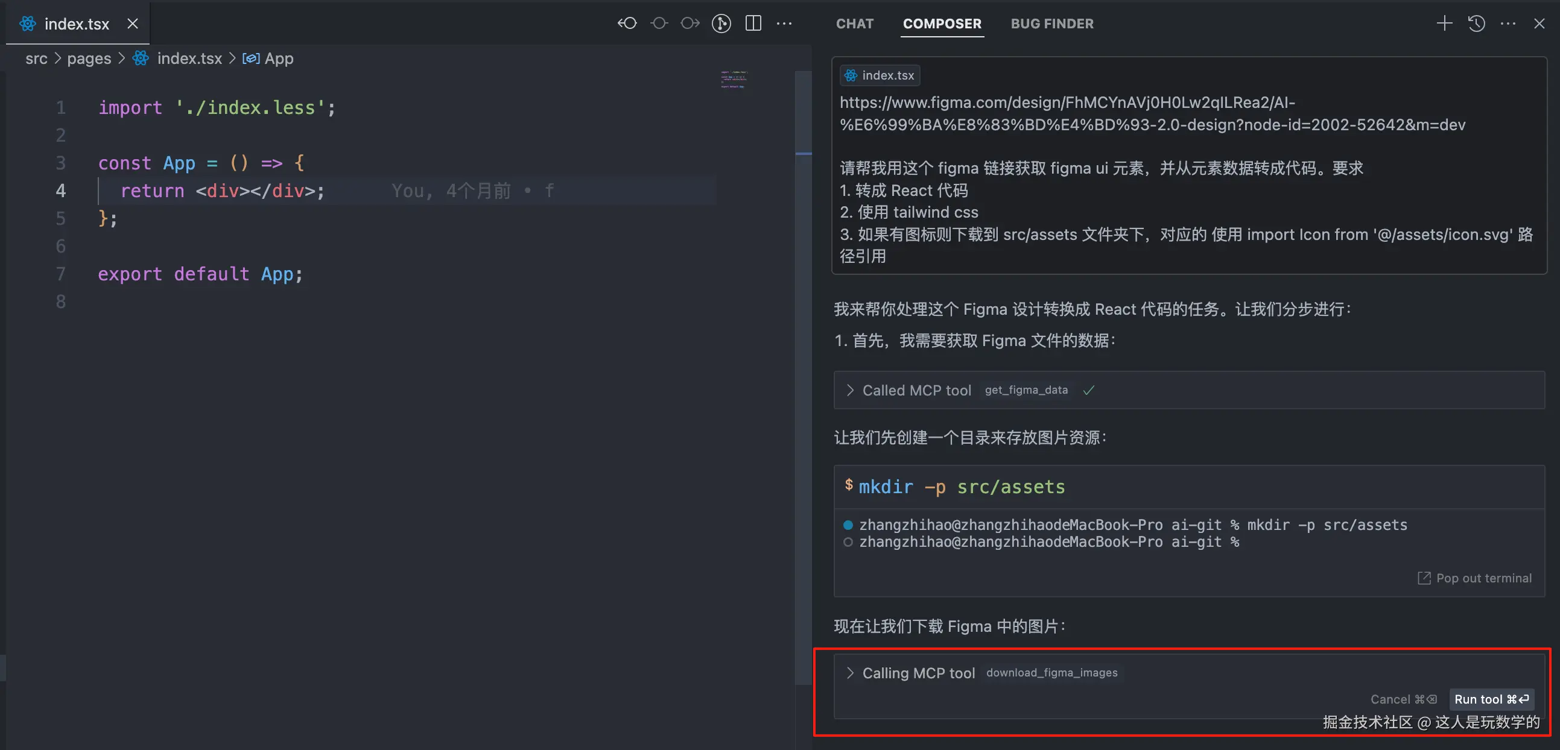Click the code minimap thumbnail
The image size is (1560, 750).
pos(734,80)
